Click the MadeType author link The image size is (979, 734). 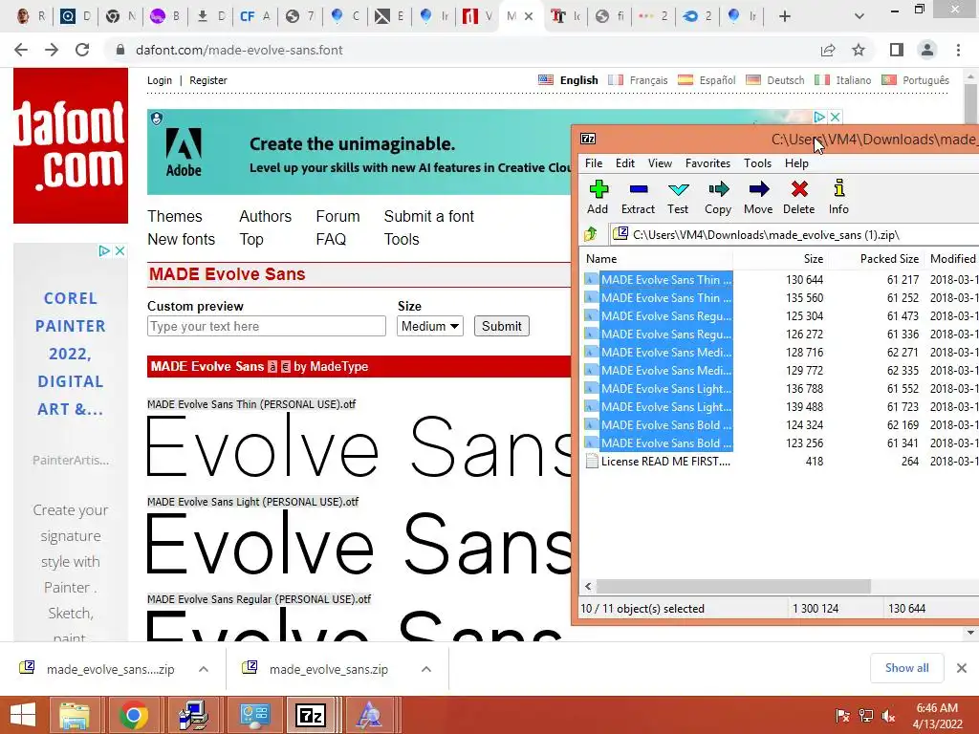(339, 367)
